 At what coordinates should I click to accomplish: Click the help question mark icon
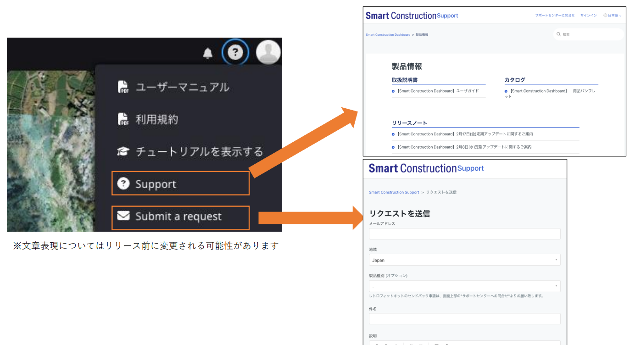(235, 53)
